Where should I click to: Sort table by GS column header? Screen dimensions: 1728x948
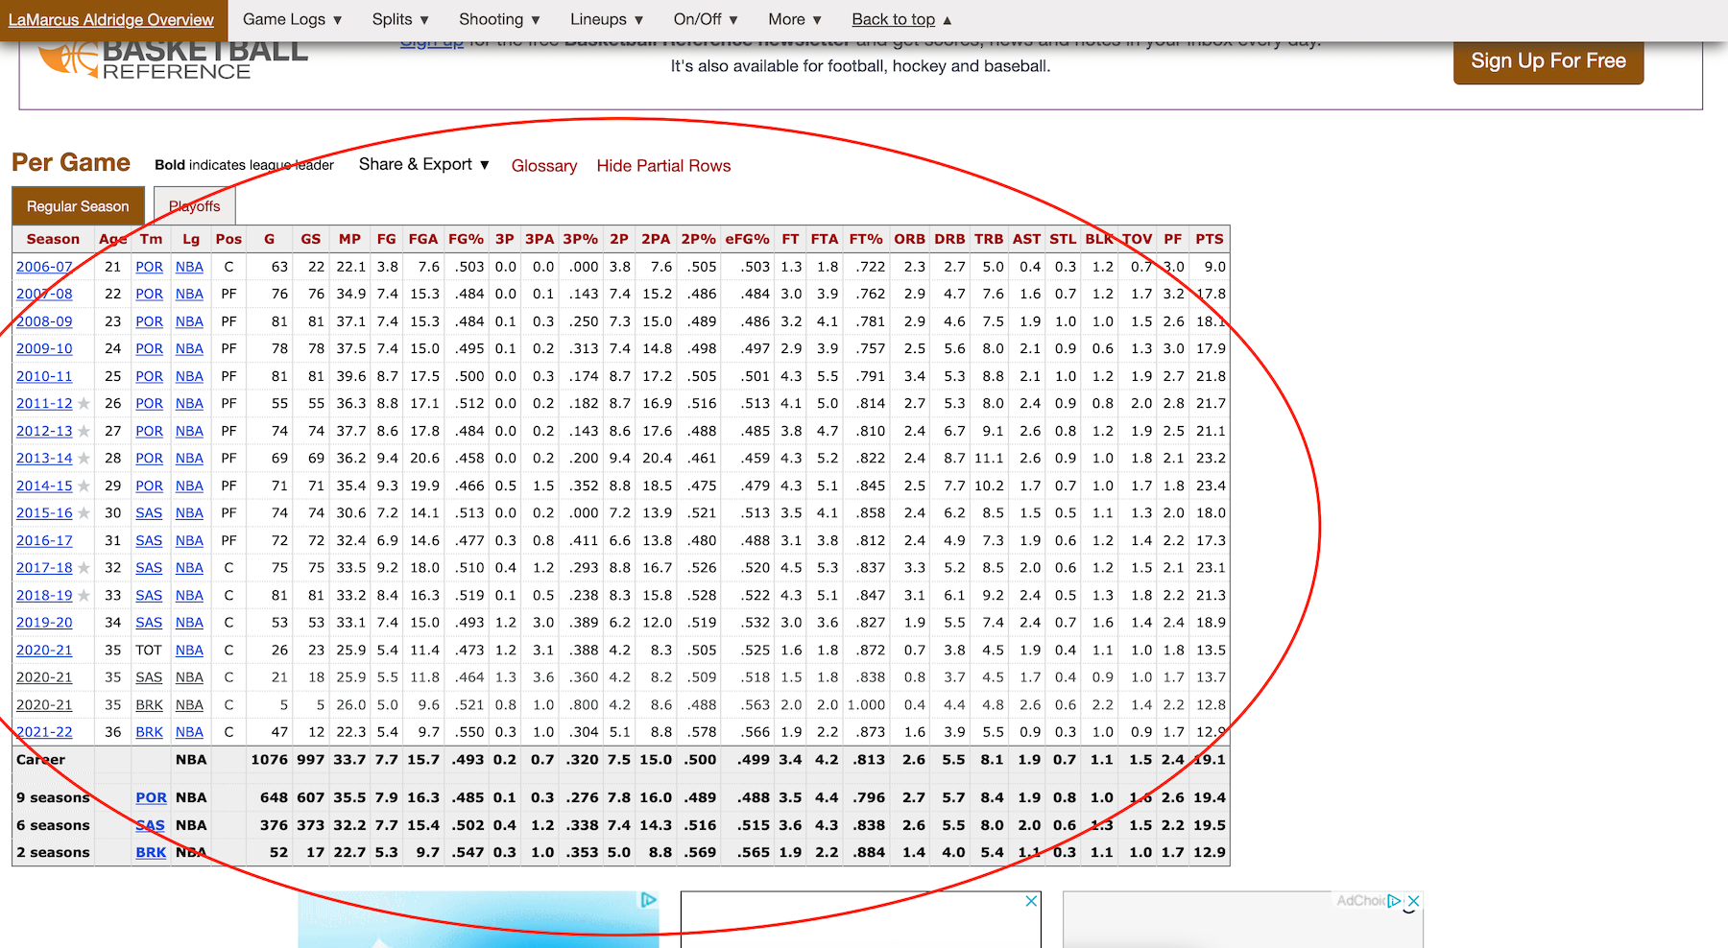(x=310, y=239)
